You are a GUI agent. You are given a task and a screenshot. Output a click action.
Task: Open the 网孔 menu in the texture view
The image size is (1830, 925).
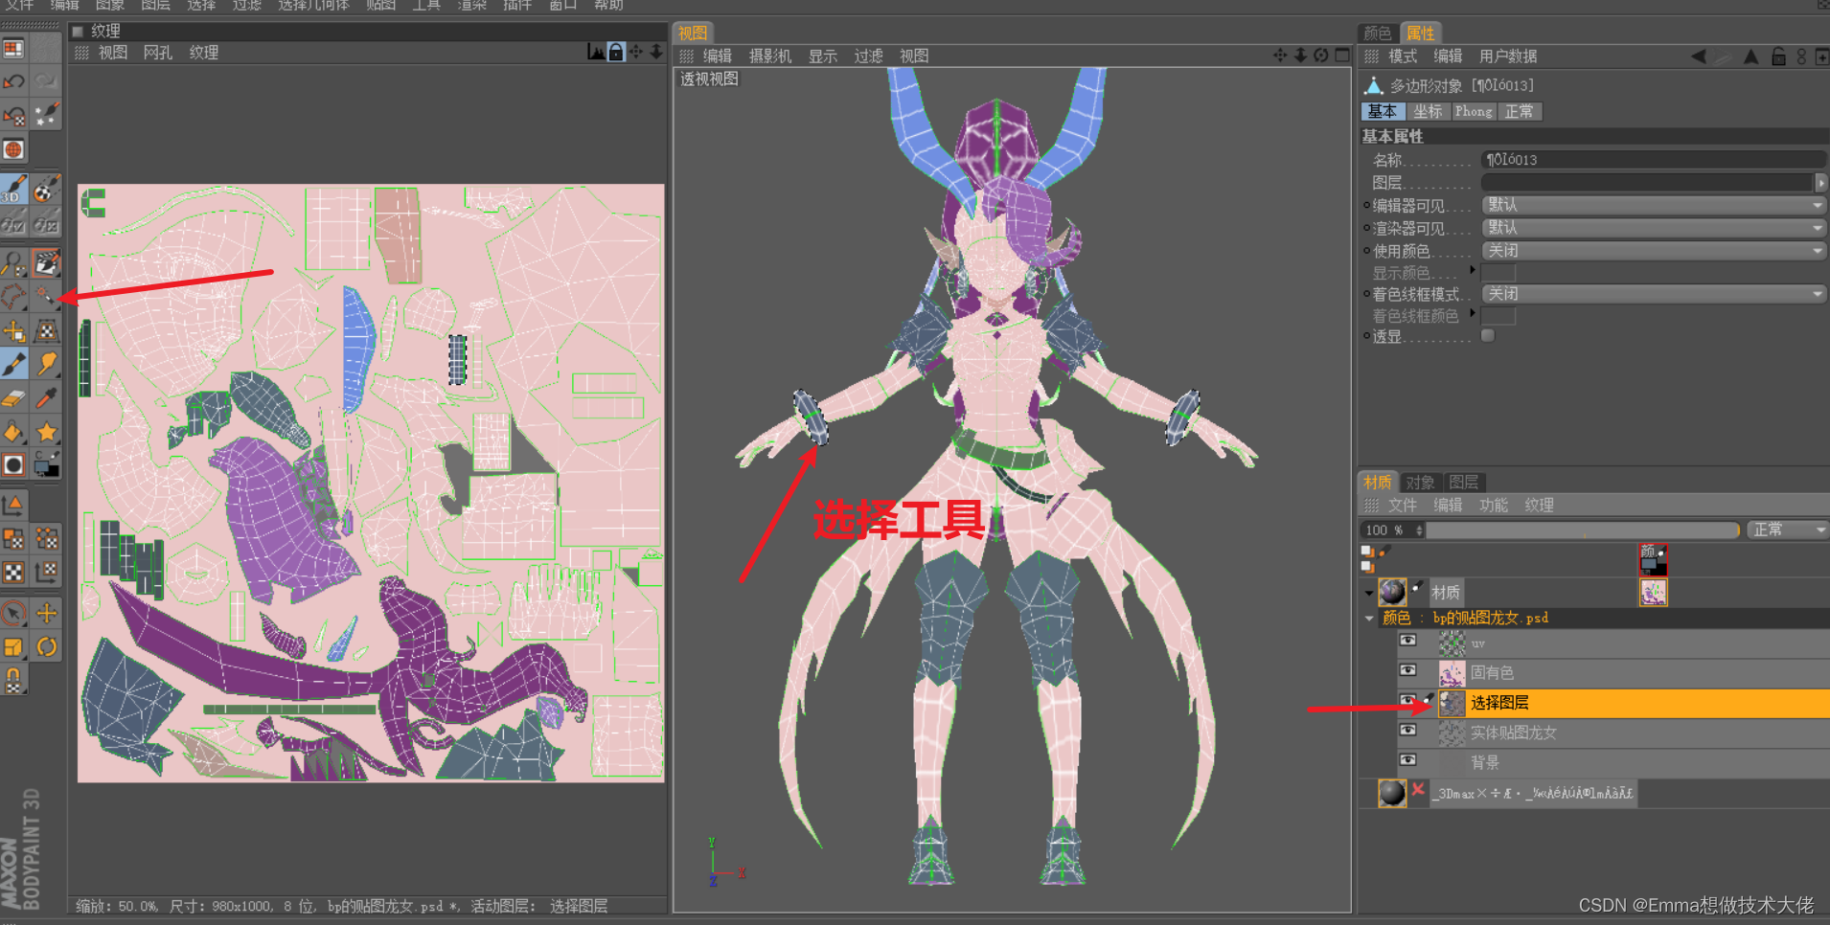coord(158,53)
